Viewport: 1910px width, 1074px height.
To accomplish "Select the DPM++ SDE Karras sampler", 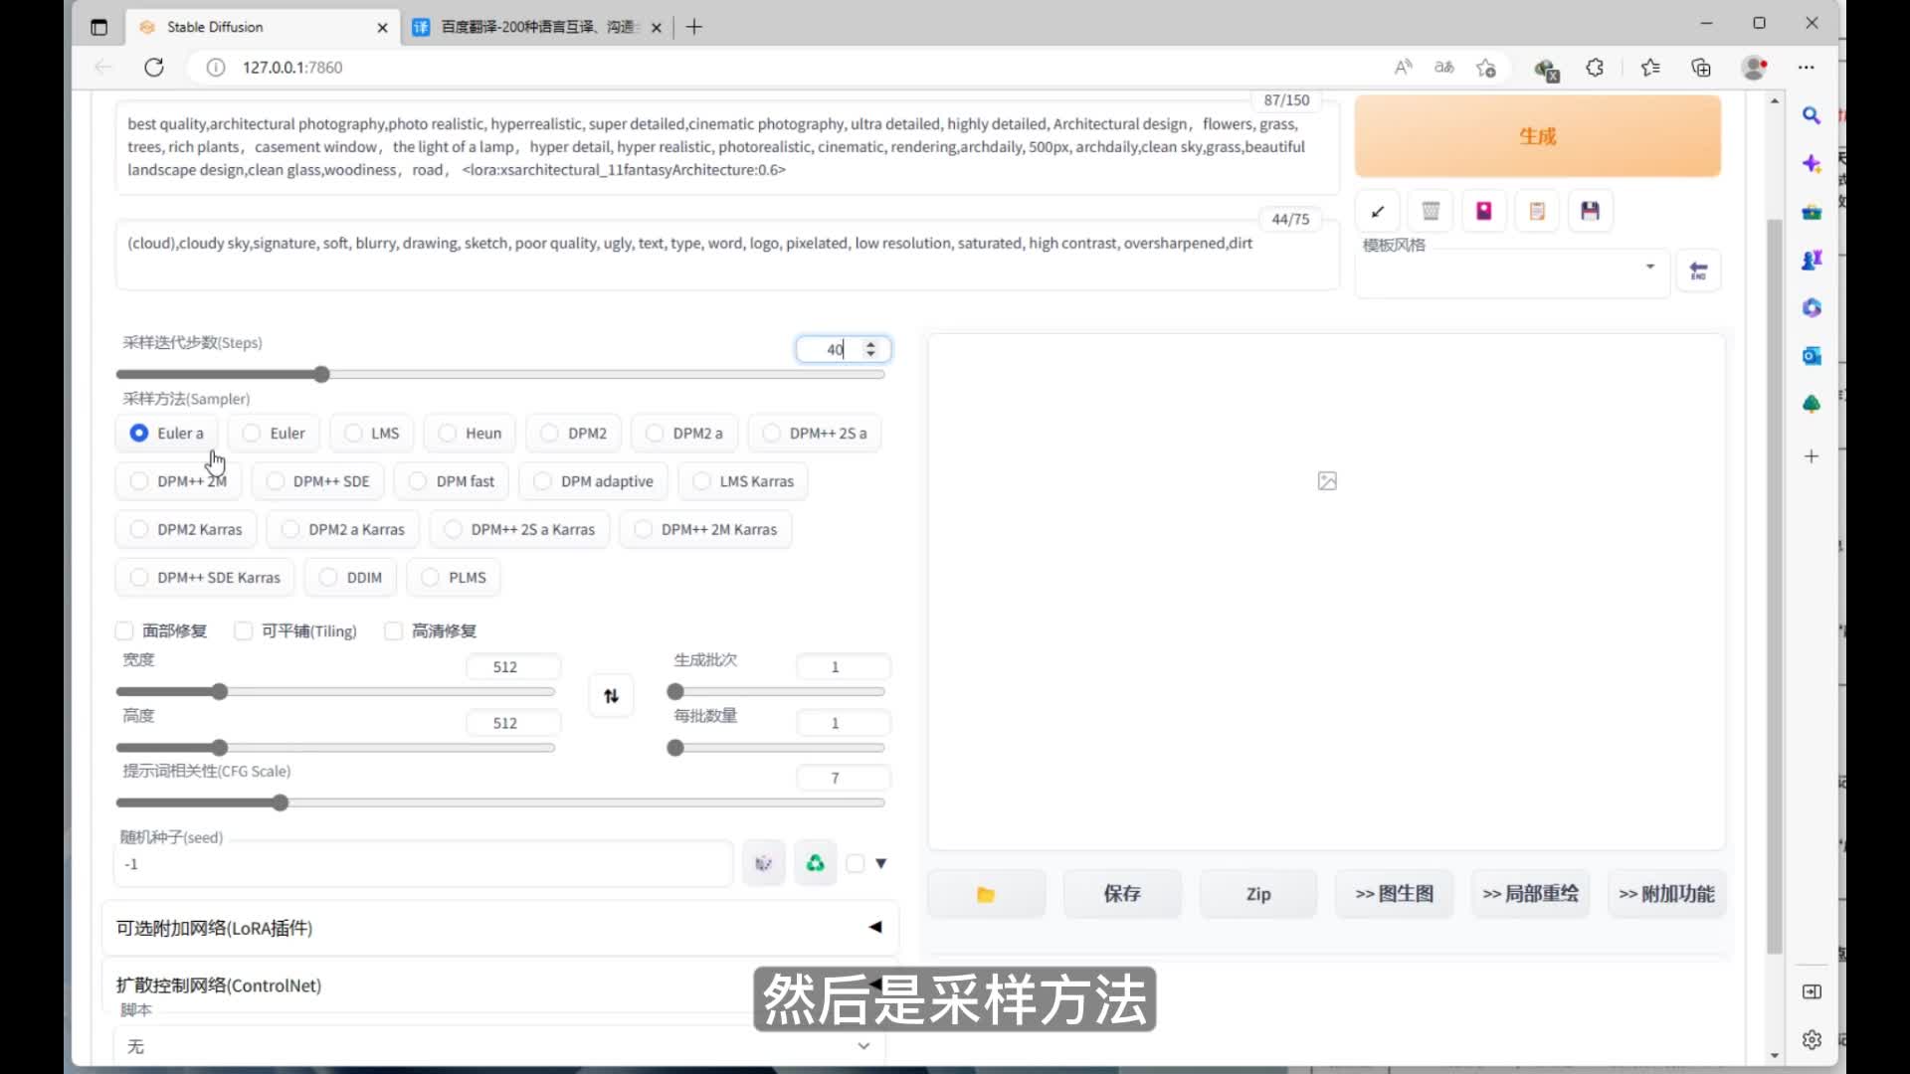I will click(x=139, y=578).
